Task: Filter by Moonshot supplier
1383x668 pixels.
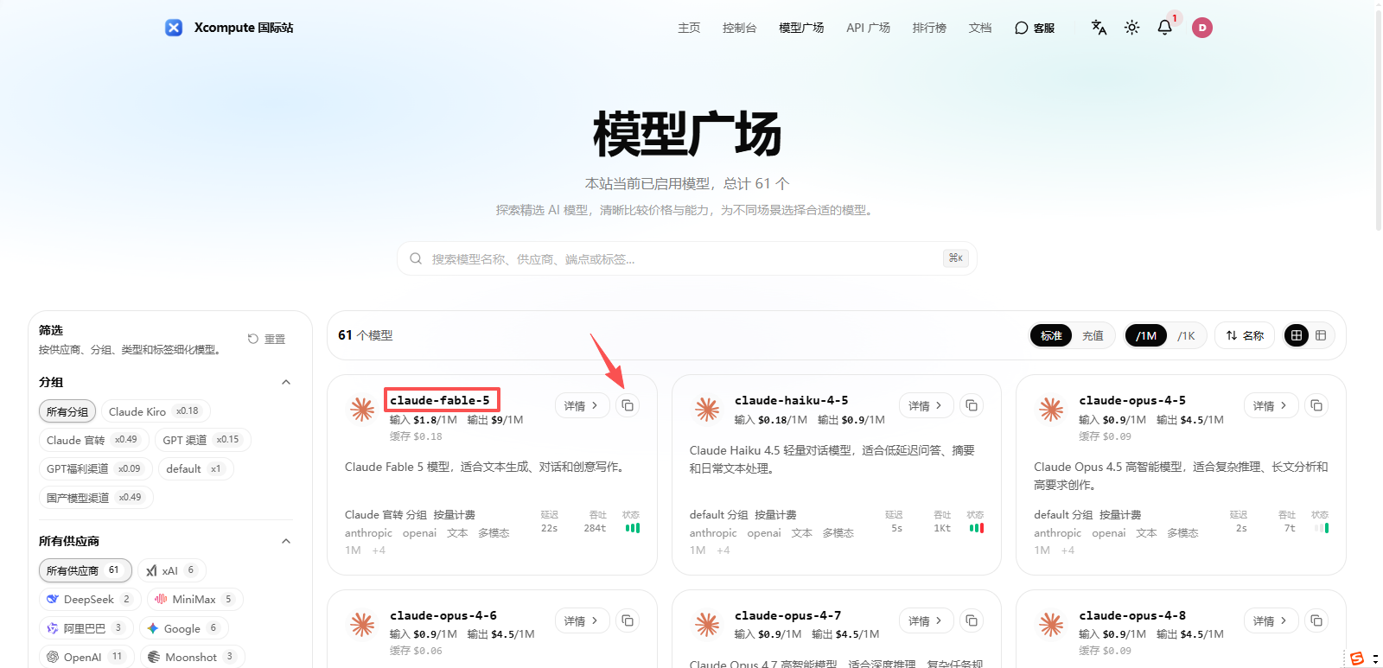Action: pyautogui.click(x=192, y=657)
